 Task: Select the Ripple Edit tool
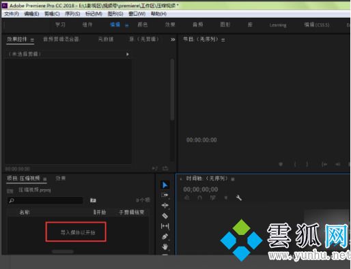(x=165, y=206)
